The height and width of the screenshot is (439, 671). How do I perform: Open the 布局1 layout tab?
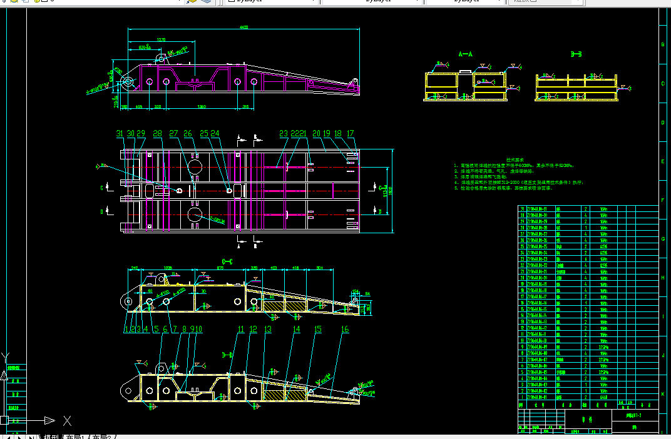pyautogui.click(x=75, y=436)
